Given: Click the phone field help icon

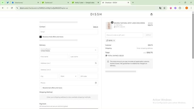Looking at the screenshot, I should [x=96, y=83].
